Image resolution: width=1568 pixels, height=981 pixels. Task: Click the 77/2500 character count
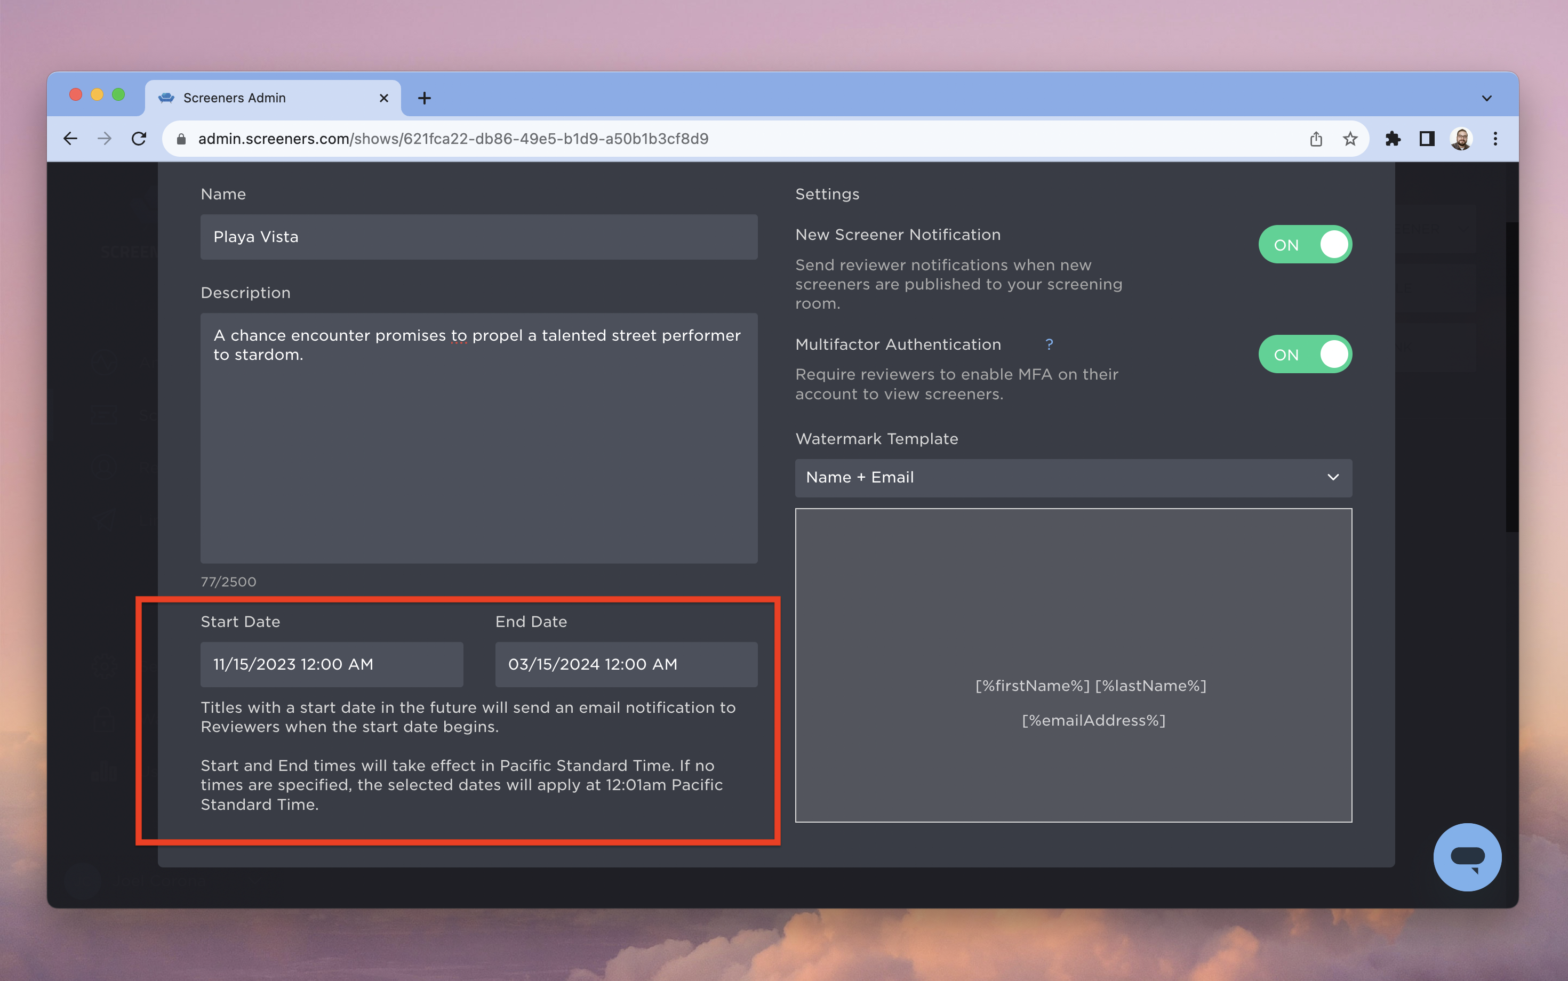(228, 582)
